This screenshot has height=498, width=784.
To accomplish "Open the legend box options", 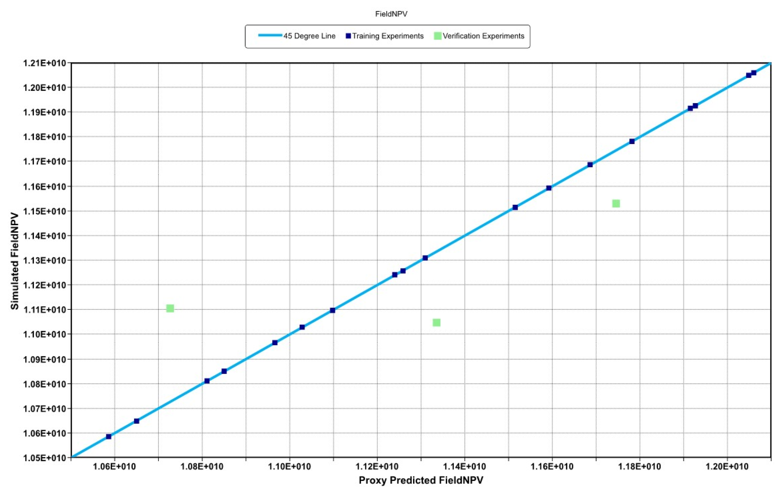I will coord(387,36).
